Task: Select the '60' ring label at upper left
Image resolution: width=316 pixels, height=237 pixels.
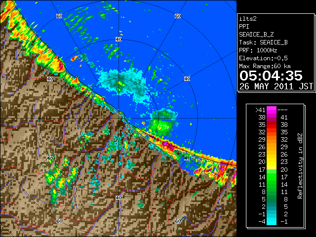Action: click(x=59, y=16)
